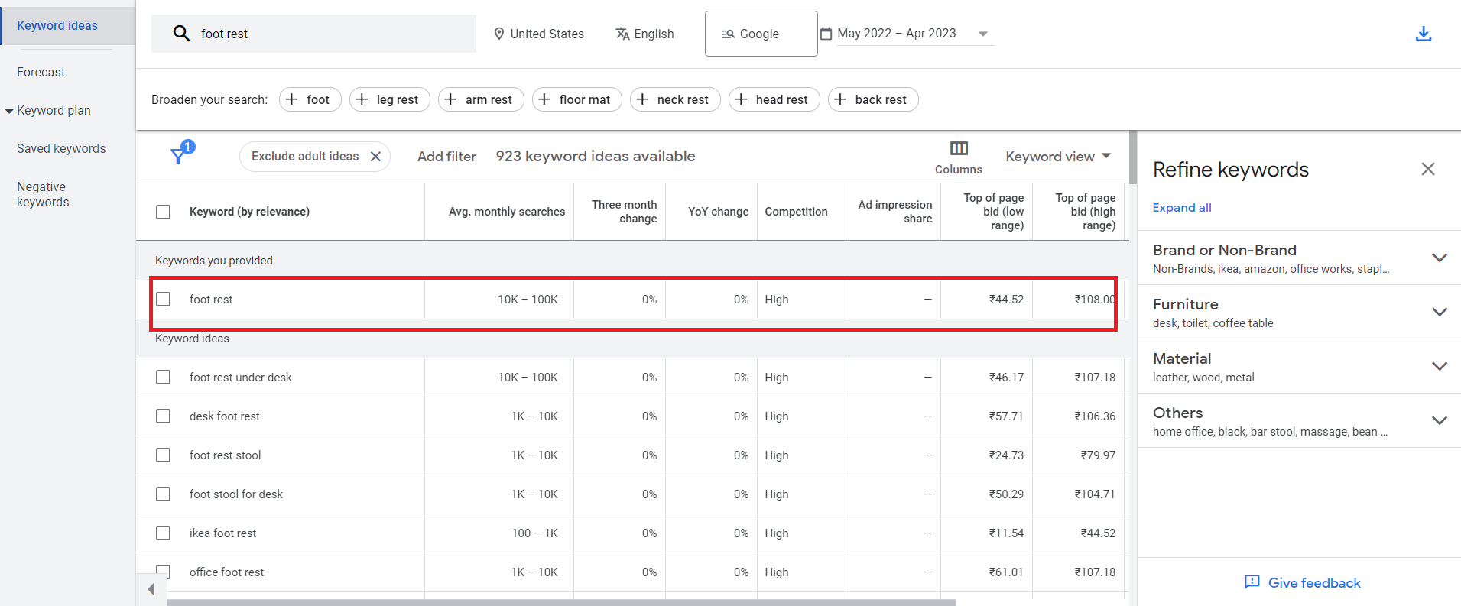
Task: Check the 'foot rest' keyword row
Action: pyautogui.click(x=163, y=299)
